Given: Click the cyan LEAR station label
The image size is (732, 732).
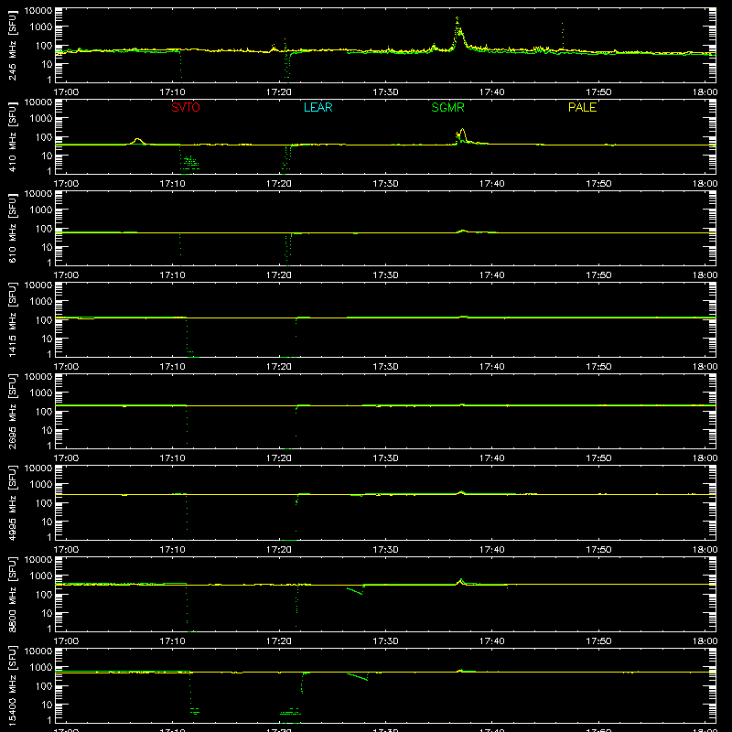Looking at the screenshot, I should (x=318, y=107).
